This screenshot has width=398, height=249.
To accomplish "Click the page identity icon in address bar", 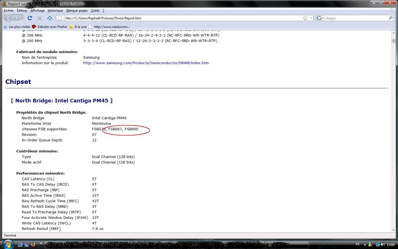I will [60, 18].
